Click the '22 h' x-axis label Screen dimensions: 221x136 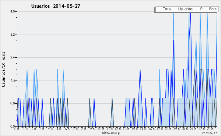pos(201,129)
